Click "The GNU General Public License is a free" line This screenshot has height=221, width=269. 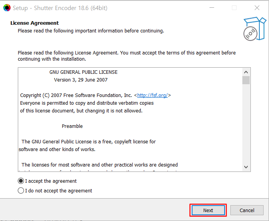(89, 142)
